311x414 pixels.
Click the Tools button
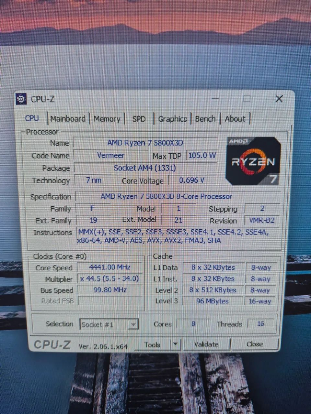pyautogui.click(x=152, y=345)
